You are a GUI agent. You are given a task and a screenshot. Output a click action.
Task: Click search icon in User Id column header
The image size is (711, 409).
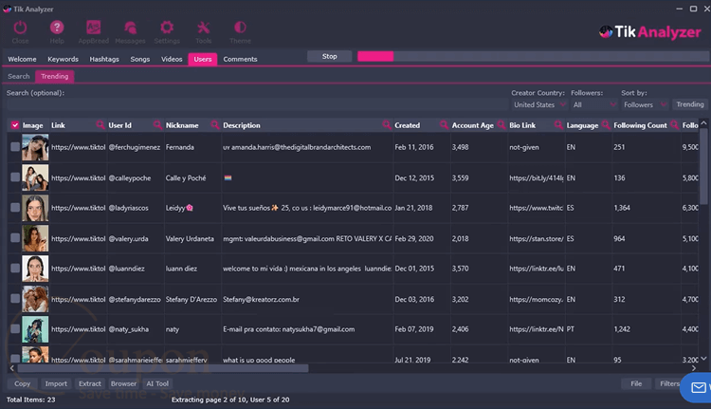pyautogui.click(x=157, y=125)
